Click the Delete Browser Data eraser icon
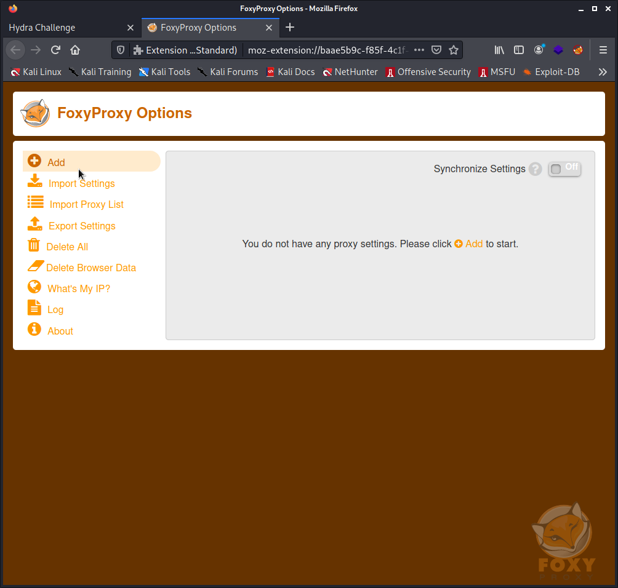This screenshot has width=618, height=588. click(36, 266)
